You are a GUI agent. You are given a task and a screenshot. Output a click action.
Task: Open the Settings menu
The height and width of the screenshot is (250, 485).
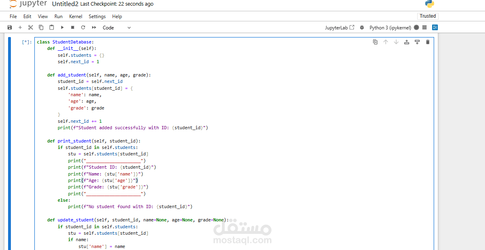tap(97, 17)
